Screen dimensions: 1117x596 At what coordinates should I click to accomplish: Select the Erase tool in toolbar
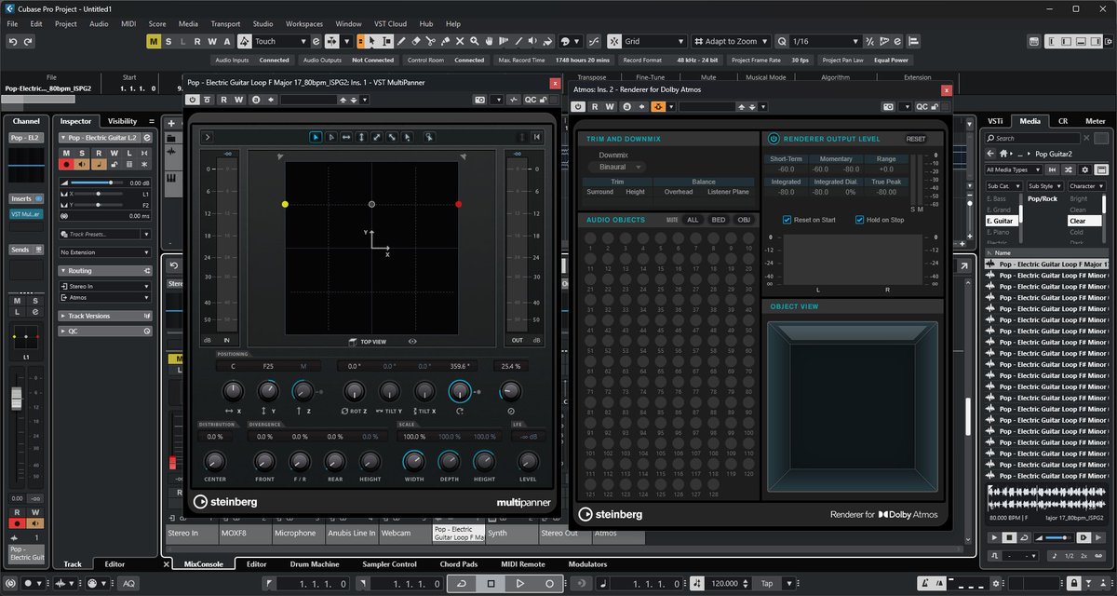pos(415,41)
